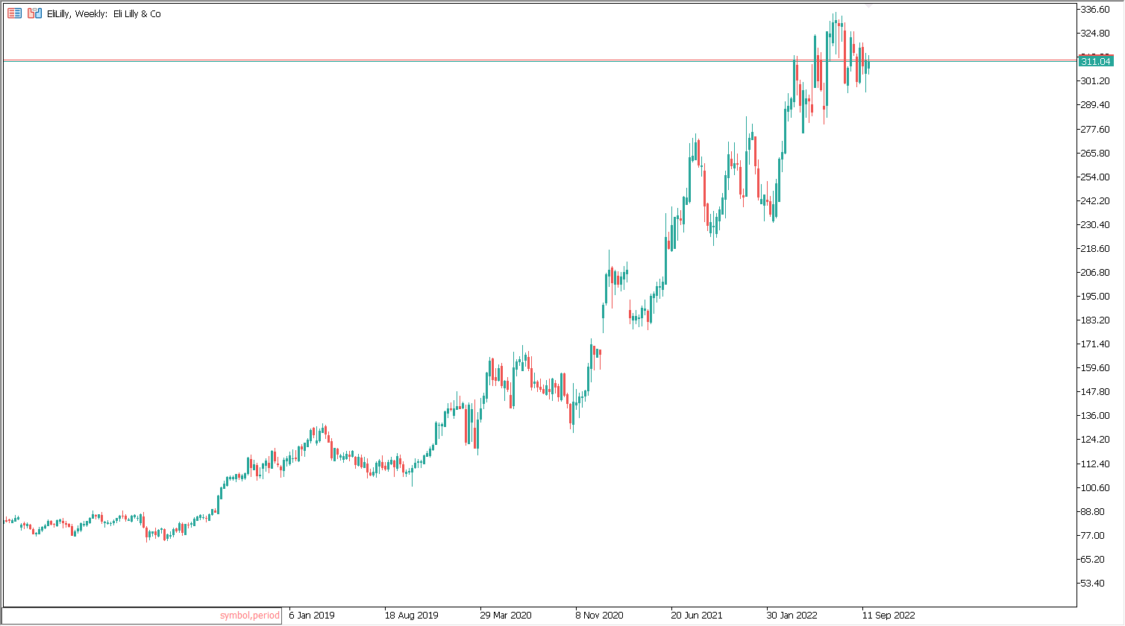Click the symbol,period input field
Screen dimensions: 1125x626
142,616
